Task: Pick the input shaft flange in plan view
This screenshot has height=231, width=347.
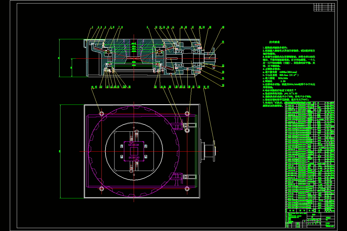Action: point(215,151)
